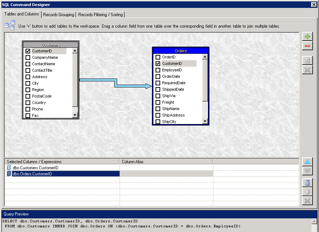Click the join diagram icon on the right
Screen dimensions: 319x232
[x=308, y=60]
